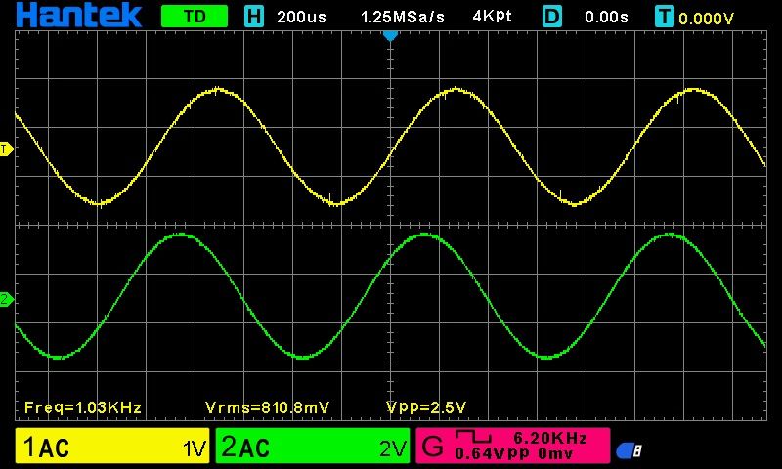782x469 pixels.
Task: Click the 2V scale on channel 2
Action: pyautogui.click(x=393, y=449)
